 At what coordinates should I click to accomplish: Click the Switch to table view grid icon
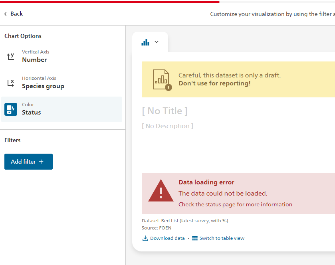click(x=194, y=238)
